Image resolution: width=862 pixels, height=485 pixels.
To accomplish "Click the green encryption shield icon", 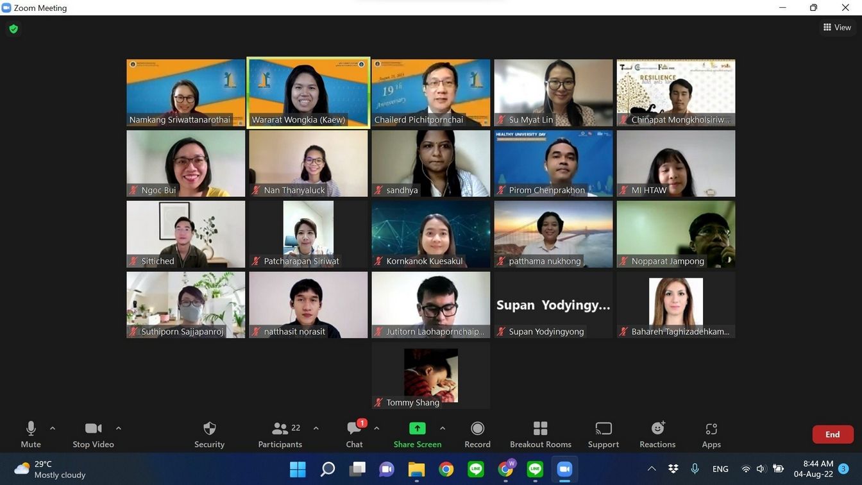I will pyautogui.click(x=13, y=29).
